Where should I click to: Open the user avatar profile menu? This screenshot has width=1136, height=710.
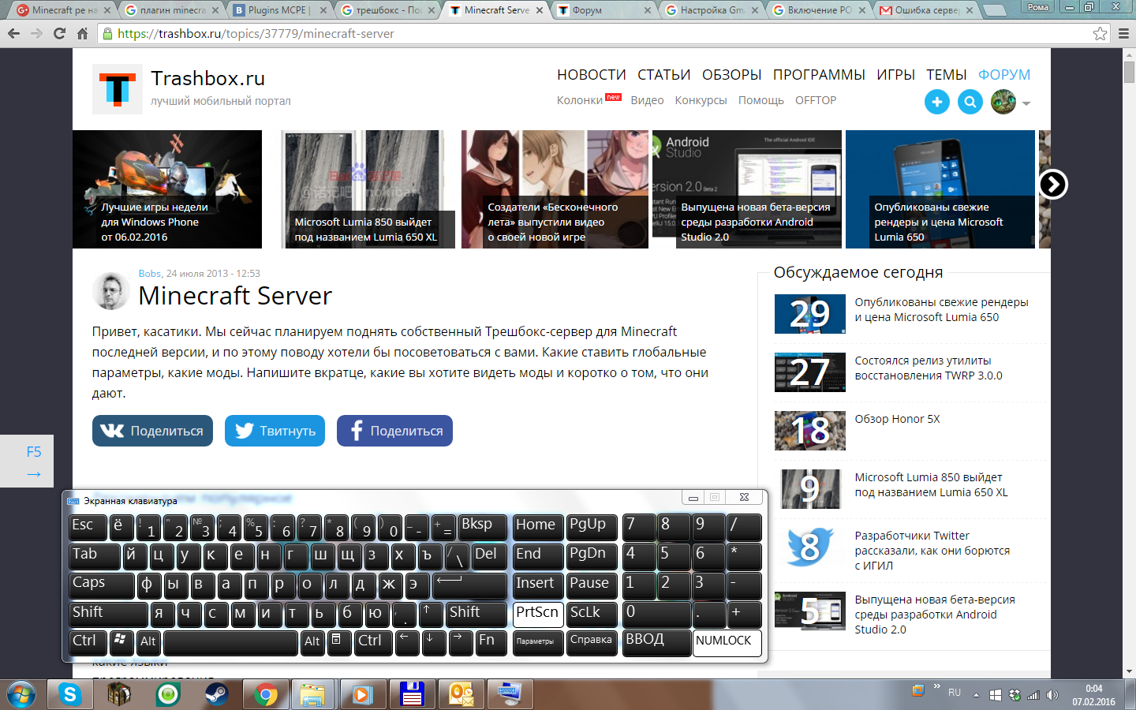pos(1003,102)
